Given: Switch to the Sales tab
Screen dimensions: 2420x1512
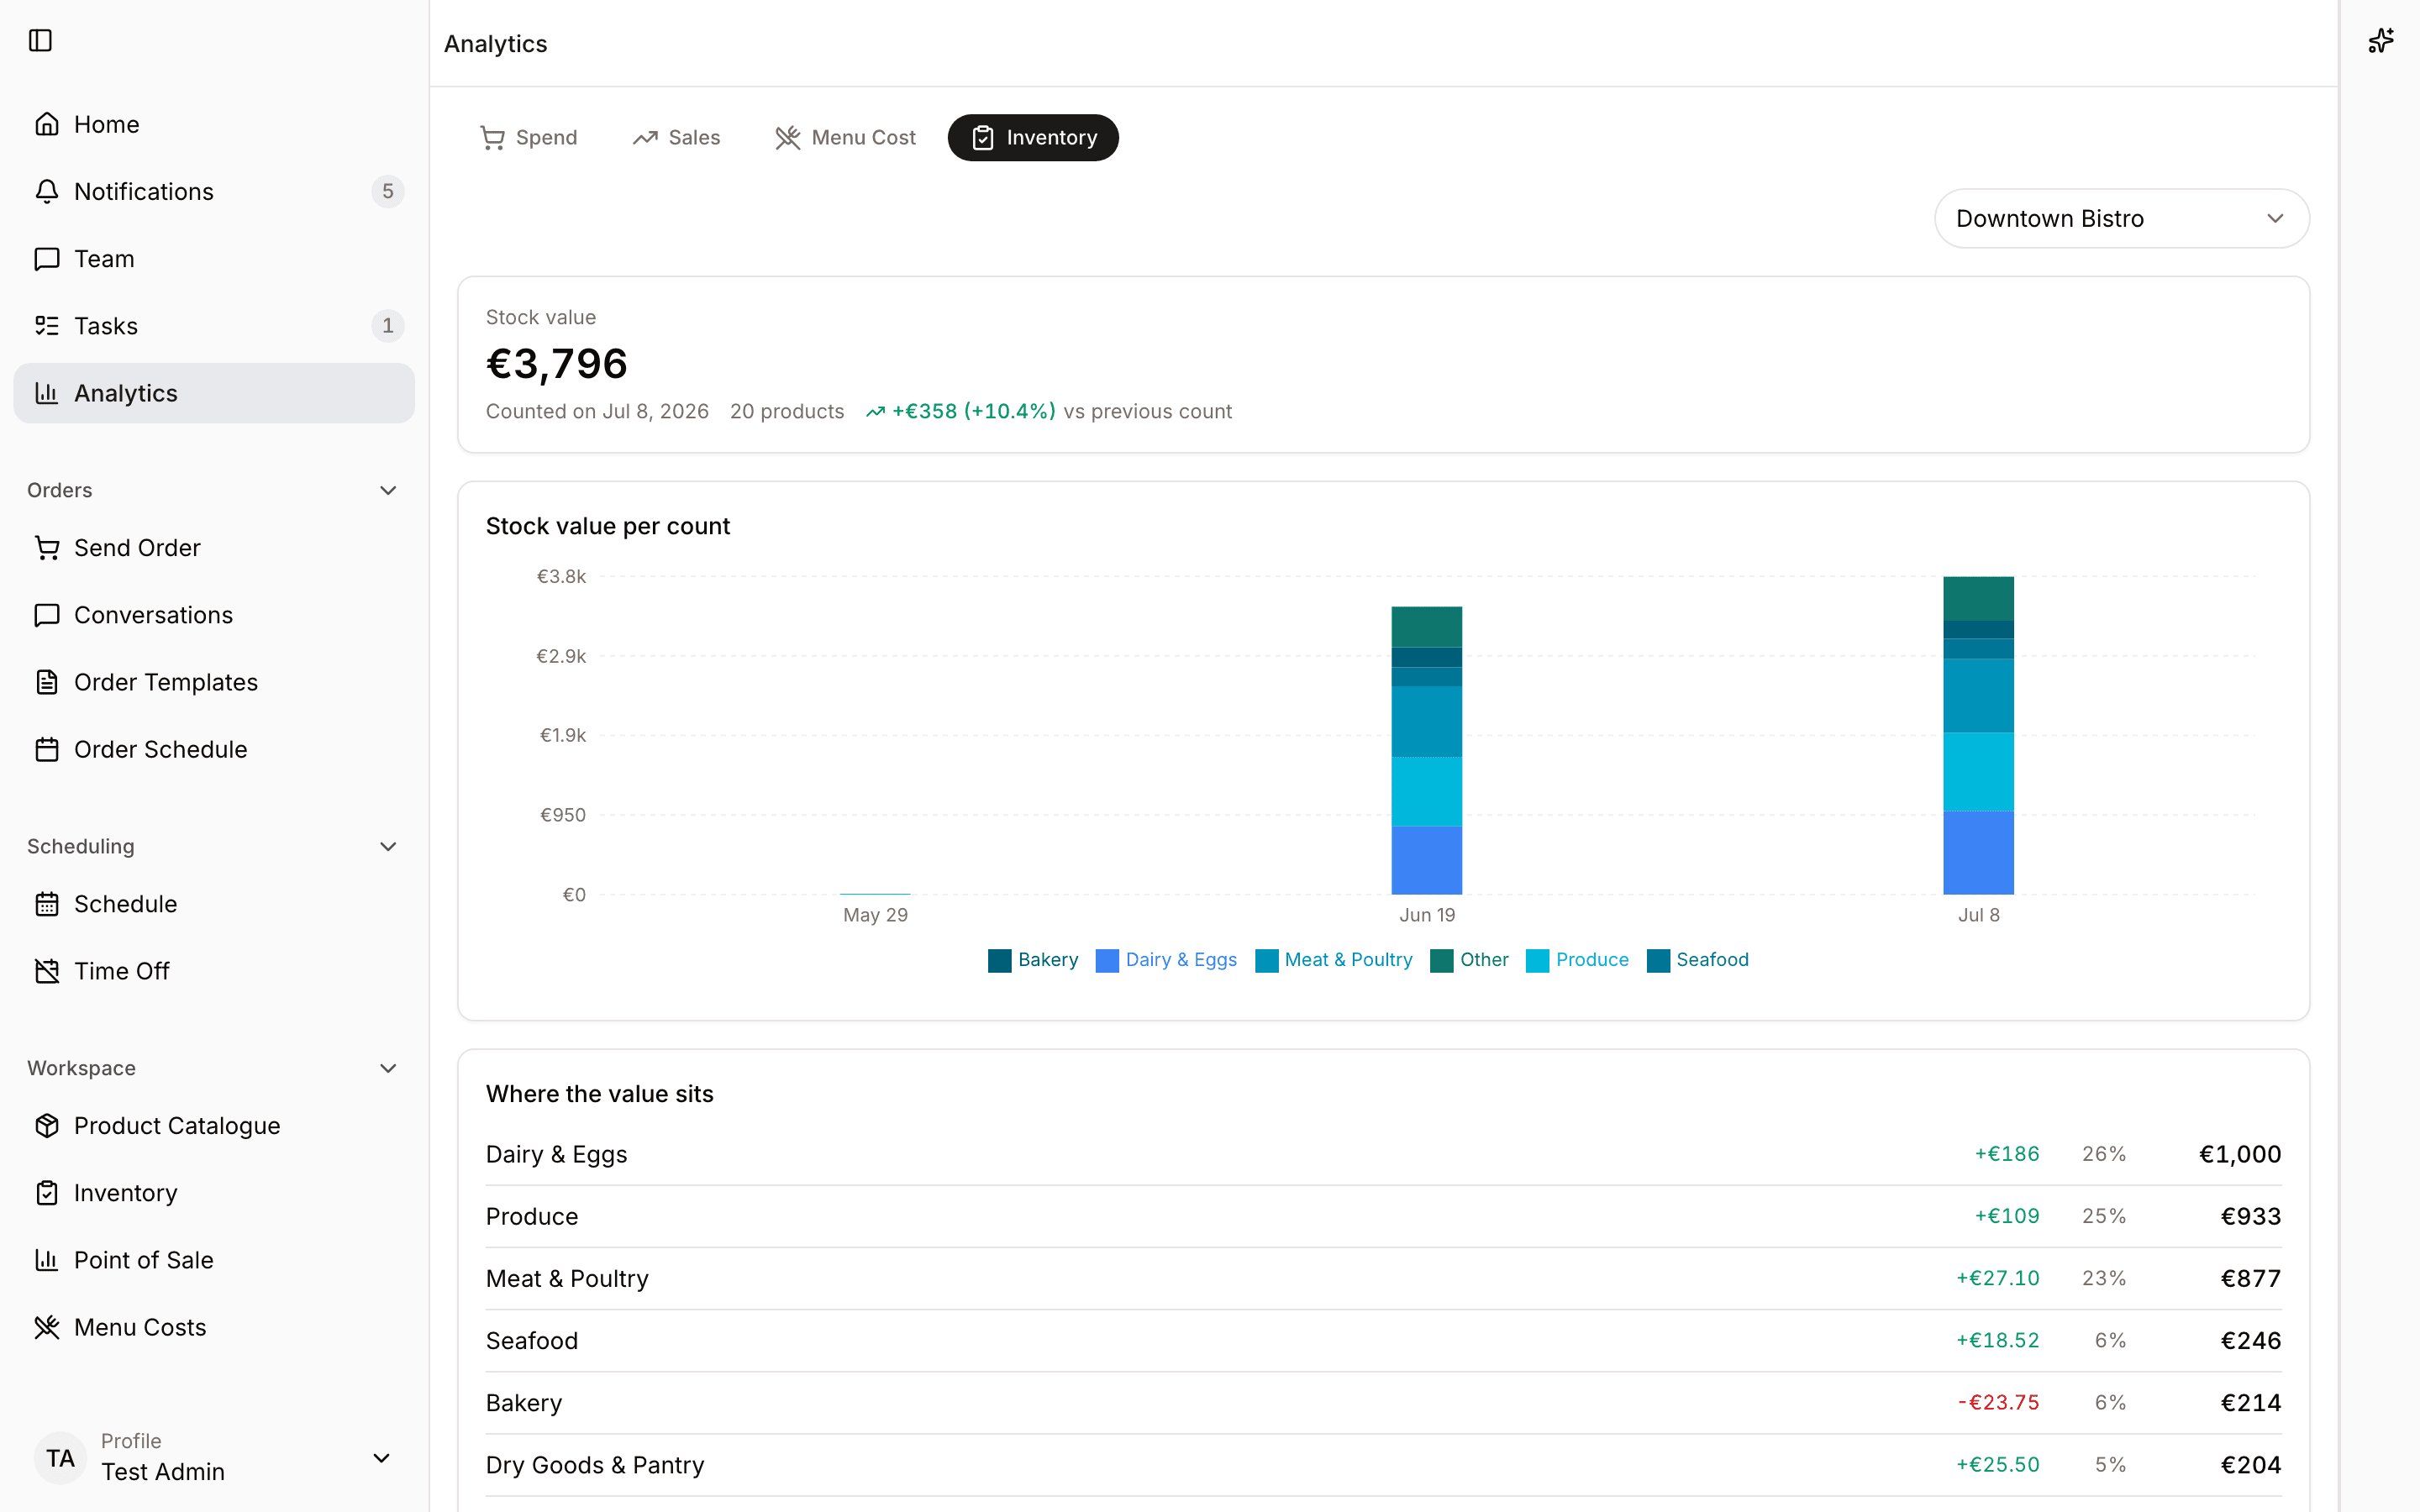Looking at the screenshot, I should point(676,137).
